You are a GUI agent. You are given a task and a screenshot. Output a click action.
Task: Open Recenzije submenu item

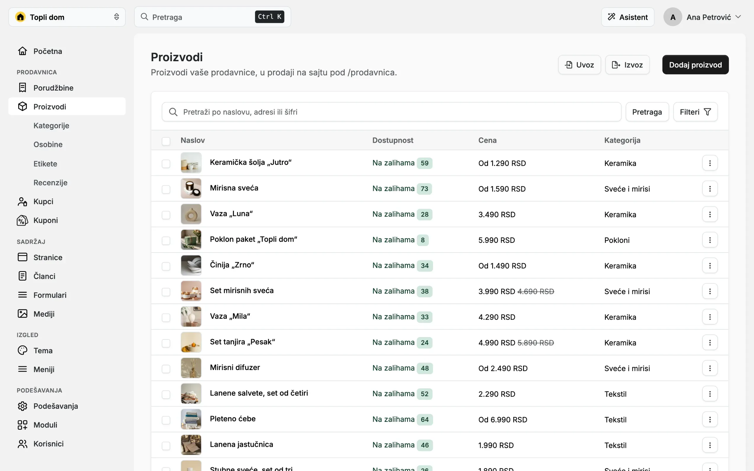coord(50,183)
